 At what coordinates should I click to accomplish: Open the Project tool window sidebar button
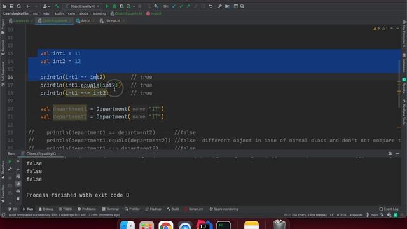point(3,27)
